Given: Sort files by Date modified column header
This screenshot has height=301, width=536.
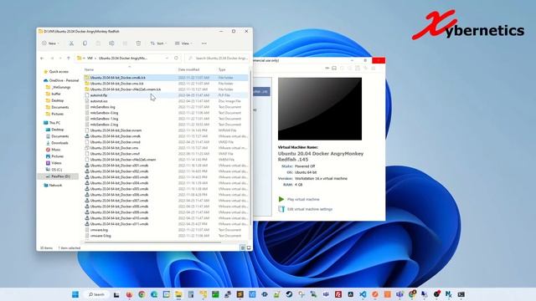Looking at the screenshot, I should [188, 69].
